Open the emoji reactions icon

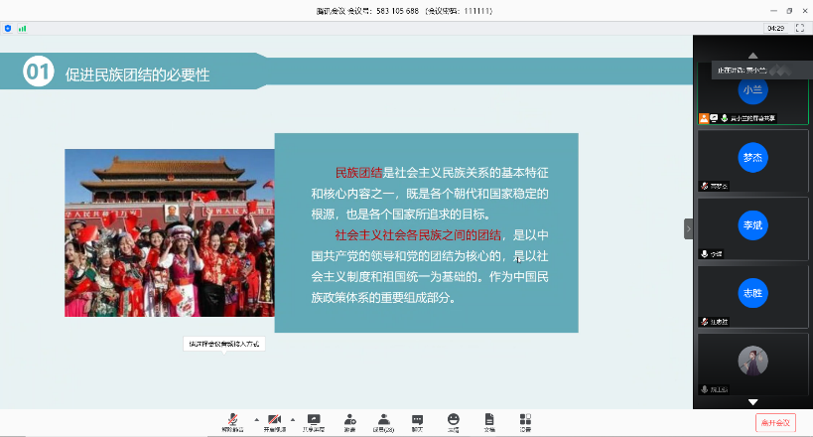click(453, 420)
